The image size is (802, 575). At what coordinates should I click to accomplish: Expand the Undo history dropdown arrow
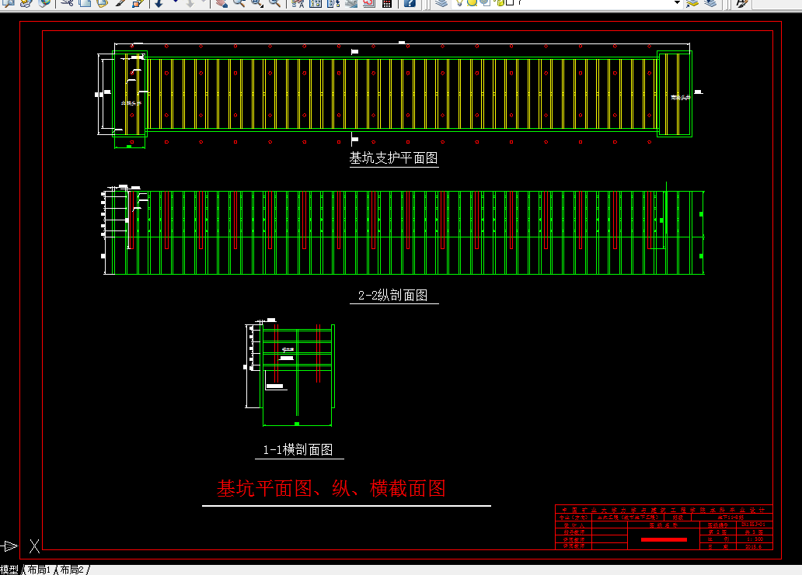[176, 2]
